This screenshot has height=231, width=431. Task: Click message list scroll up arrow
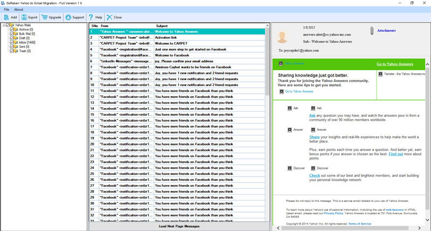267,26
